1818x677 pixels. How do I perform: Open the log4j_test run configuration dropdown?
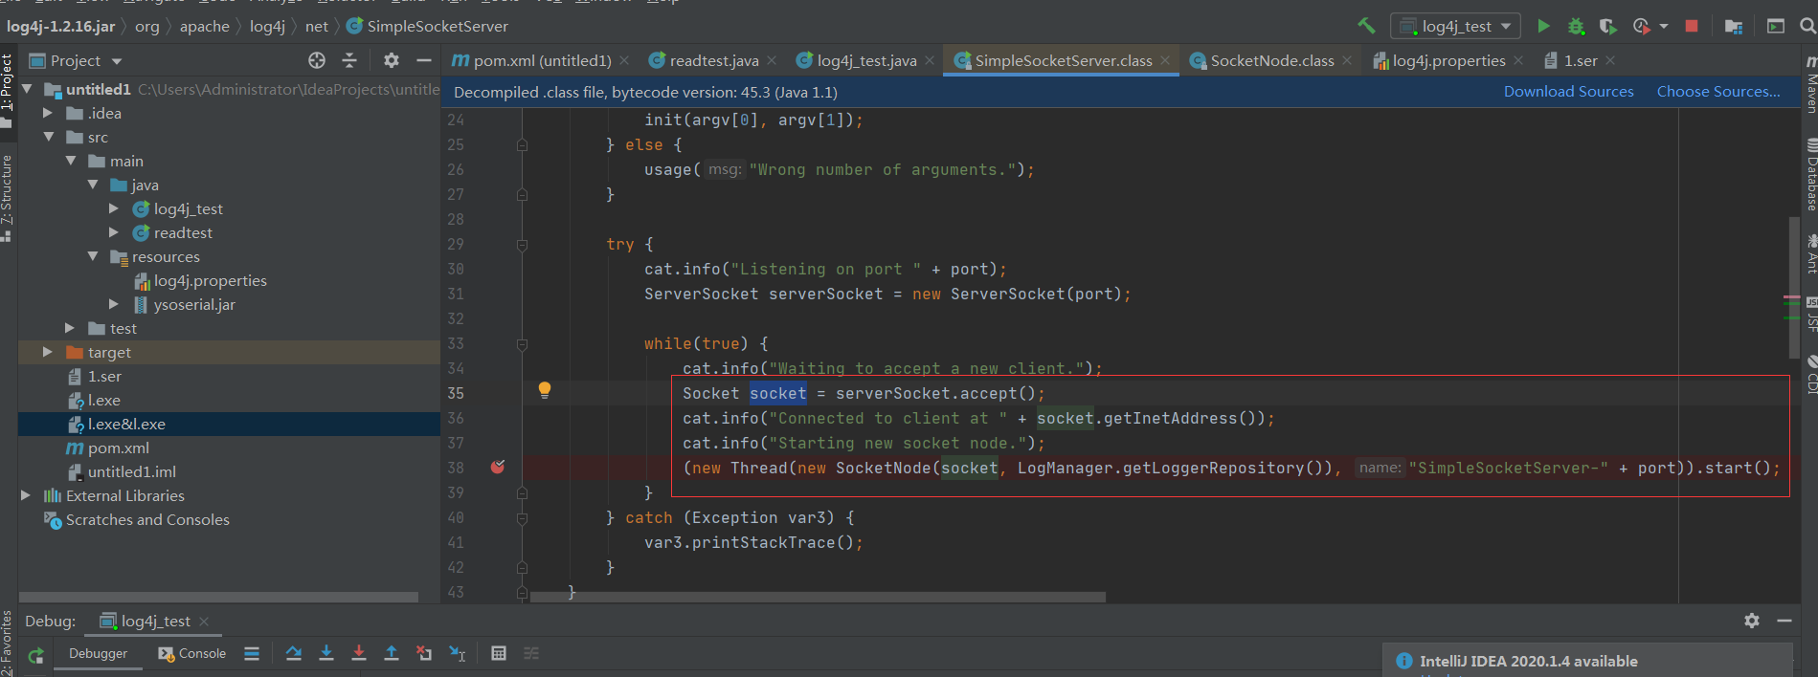pyautogui.click(x=1455, y=26)
